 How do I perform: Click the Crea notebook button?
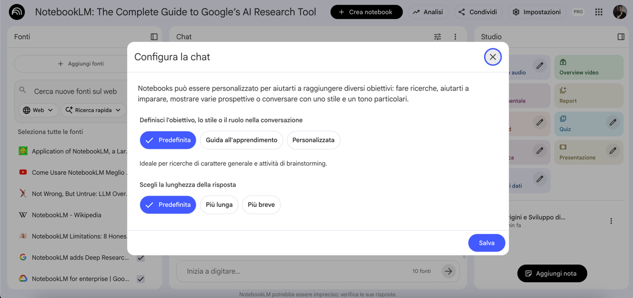[366, 12]
